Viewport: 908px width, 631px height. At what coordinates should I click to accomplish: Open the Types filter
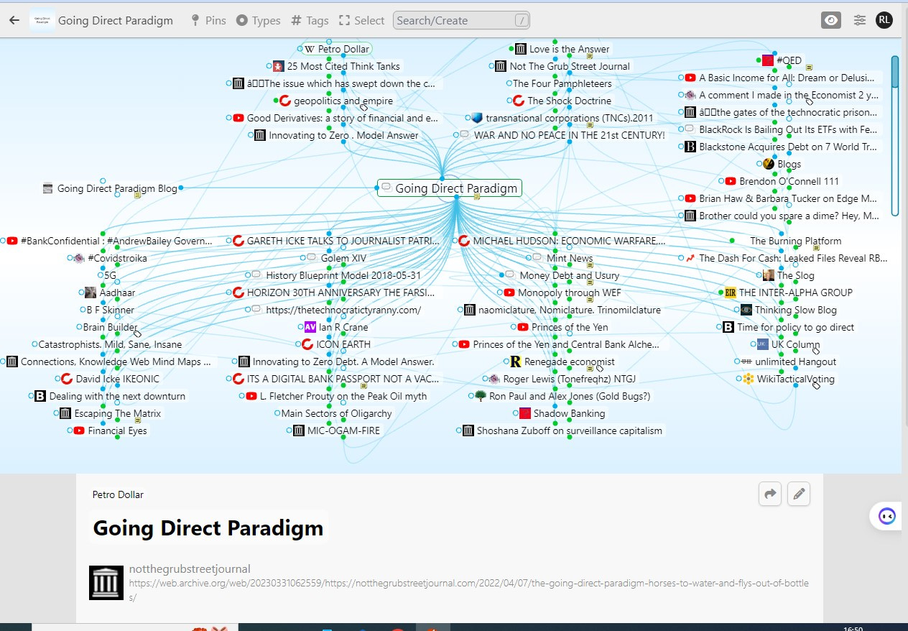click(259, 21)
